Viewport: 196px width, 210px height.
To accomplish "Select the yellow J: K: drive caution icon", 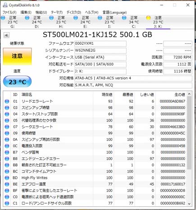I will 148,18.
